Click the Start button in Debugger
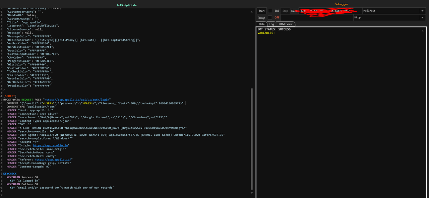Image resolution: width=429 pixels, height=198 pixels. tap(262, 11)
